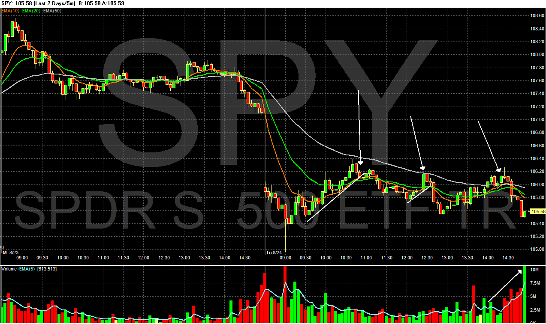Click the M 8/23 date label
The width and height of the screenshot is (546, 324).
pos(11,253)
